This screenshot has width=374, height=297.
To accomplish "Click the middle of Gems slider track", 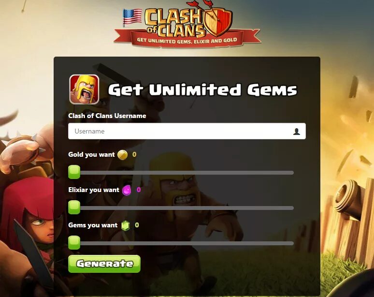I will tap(181, 243).
